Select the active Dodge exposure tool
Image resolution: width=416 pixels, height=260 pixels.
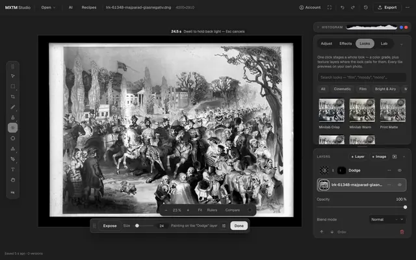[x=13, y=128]
